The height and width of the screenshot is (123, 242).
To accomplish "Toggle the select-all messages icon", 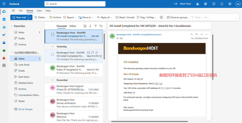I will (85, 26).
